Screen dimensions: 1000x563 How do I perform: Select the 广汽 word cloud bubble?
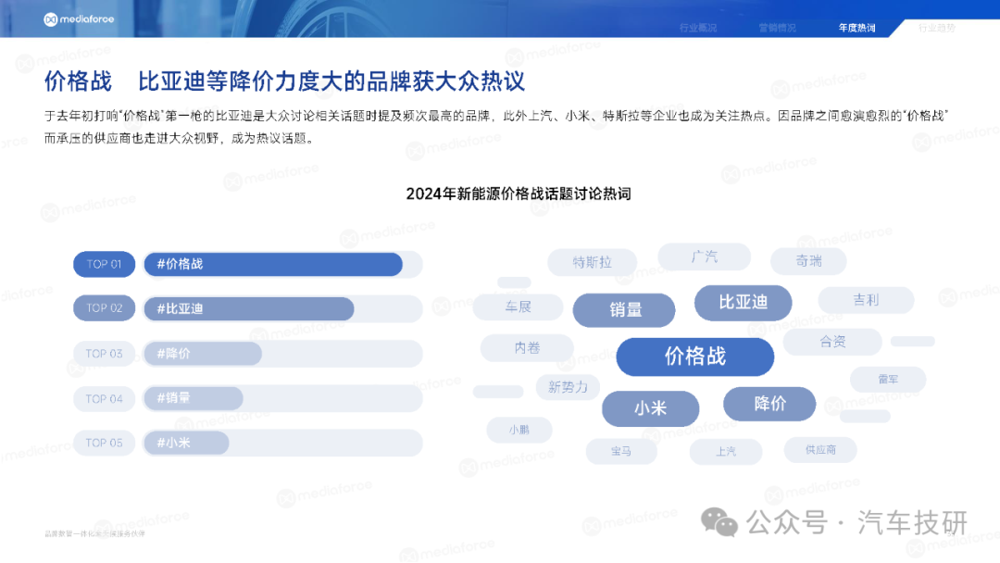pos(704,256)
